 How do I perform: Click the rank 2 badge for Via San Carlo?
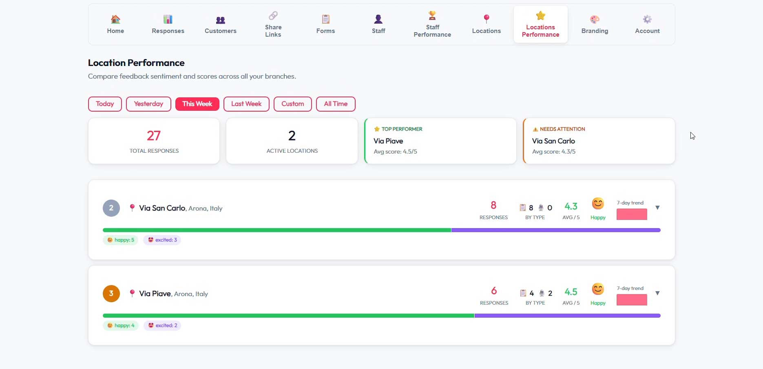111,208
